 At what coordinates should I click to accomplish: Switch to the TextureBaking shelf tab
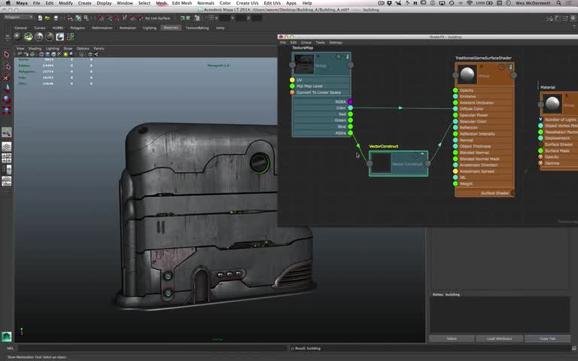click(x=196, y=28)
